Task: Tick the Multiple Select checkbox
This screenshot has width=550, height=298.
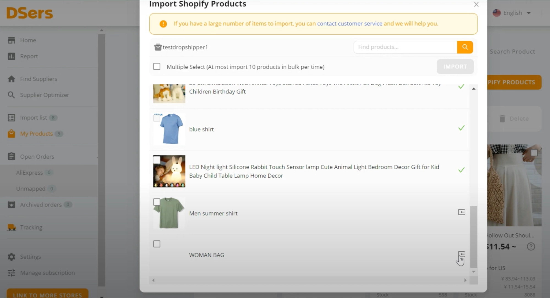Action: tap(157, 67)
